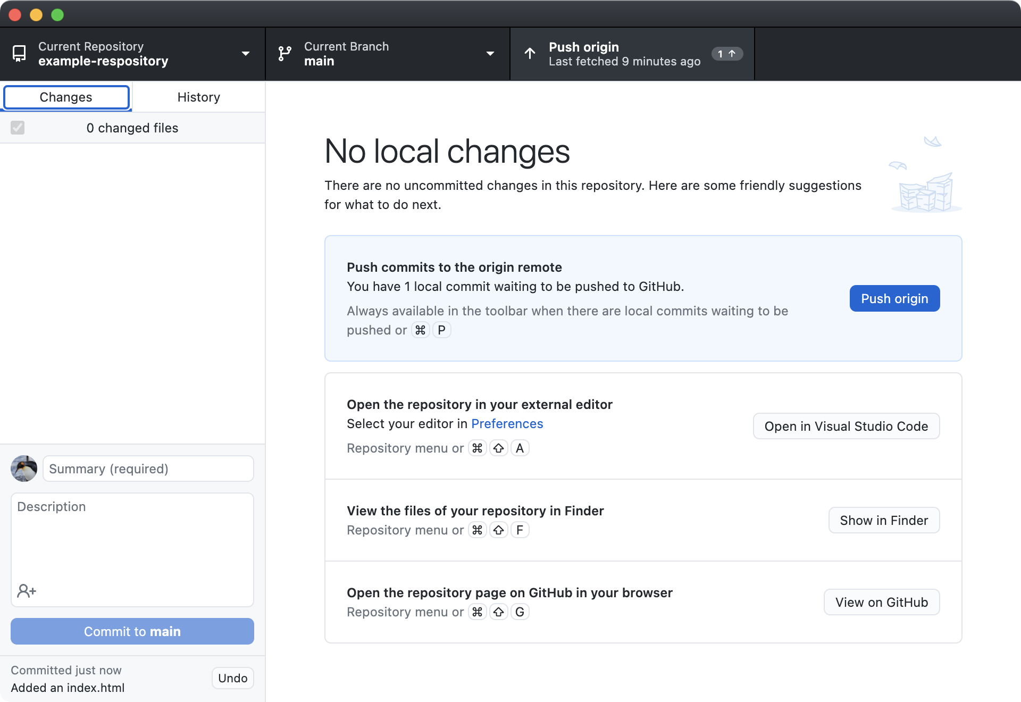Click the green fullscreen window button
The image size is (1021, 702).
(57, 15)
